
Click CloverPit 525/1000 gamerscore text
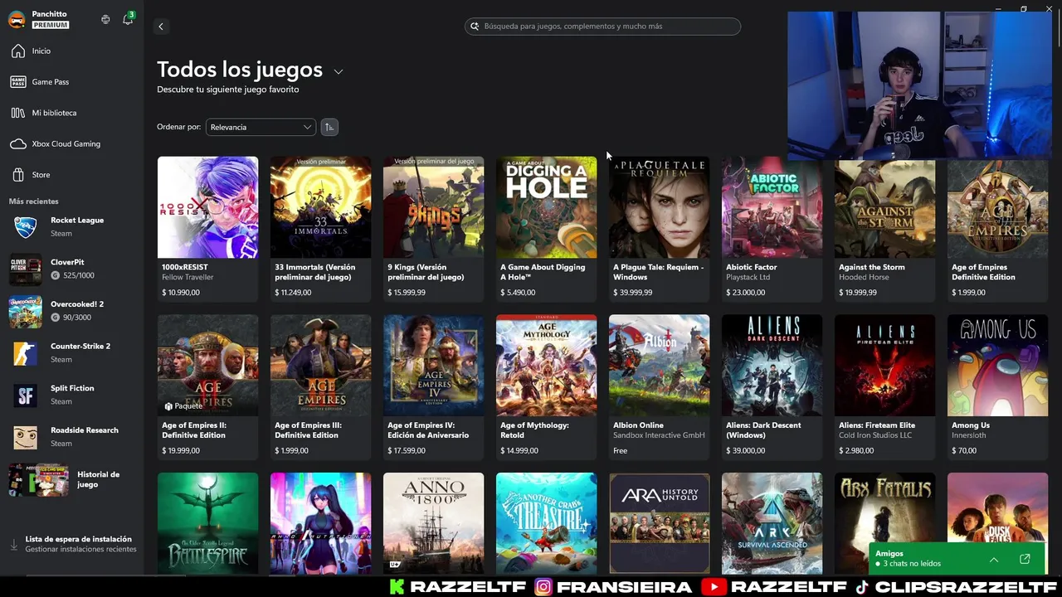78,275
